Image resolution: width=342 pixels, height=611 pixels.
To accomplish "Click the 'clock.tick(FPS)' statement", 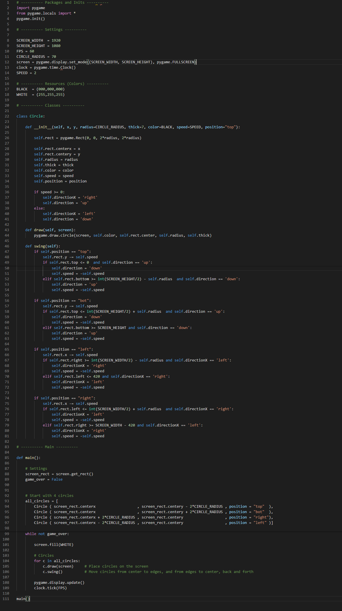I will point(50,588).
